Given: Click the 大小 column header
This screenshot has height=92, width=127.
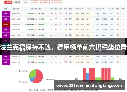Looking at the screenshot, I should pos(123,9).
